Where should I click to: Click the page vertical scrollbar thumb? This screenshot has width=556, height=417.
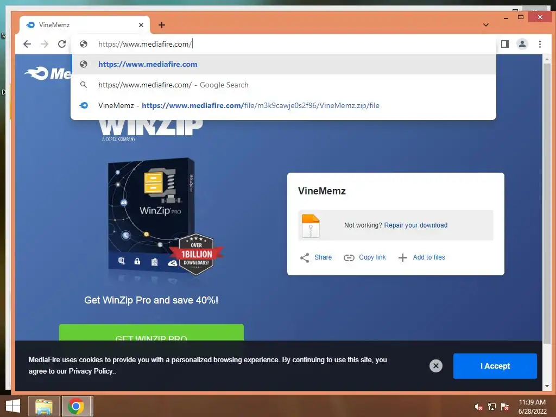click(x=547, y=204)
